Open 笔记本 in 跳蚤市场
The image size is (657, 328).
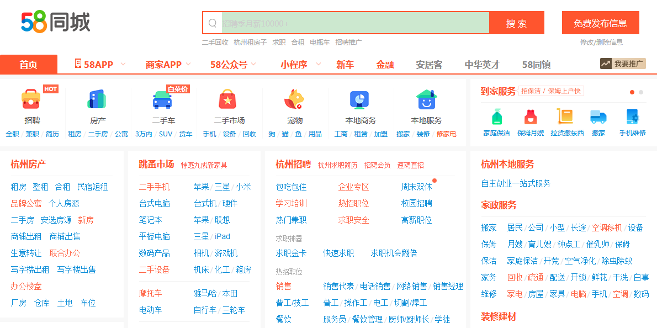pos(150,220)
